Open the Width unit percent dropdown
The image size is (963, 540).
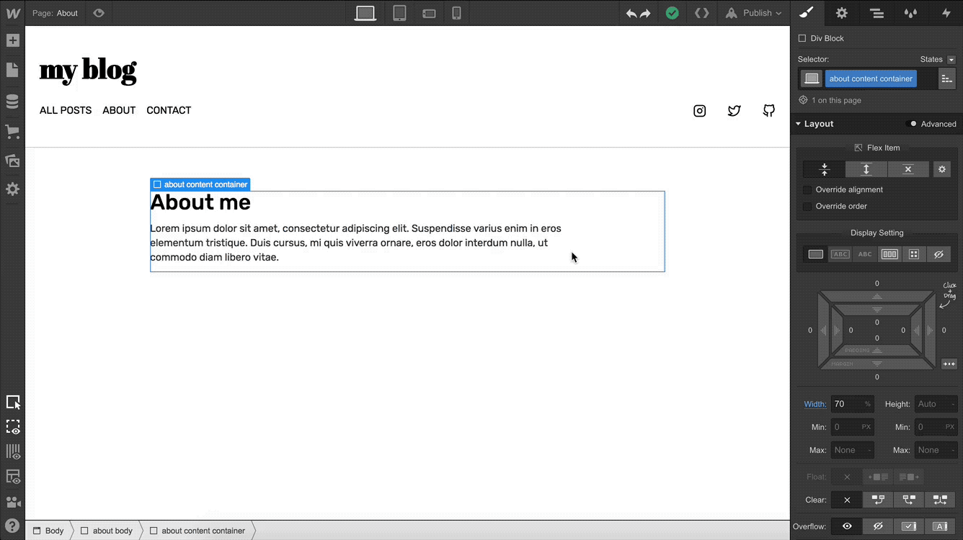point(867,404)
